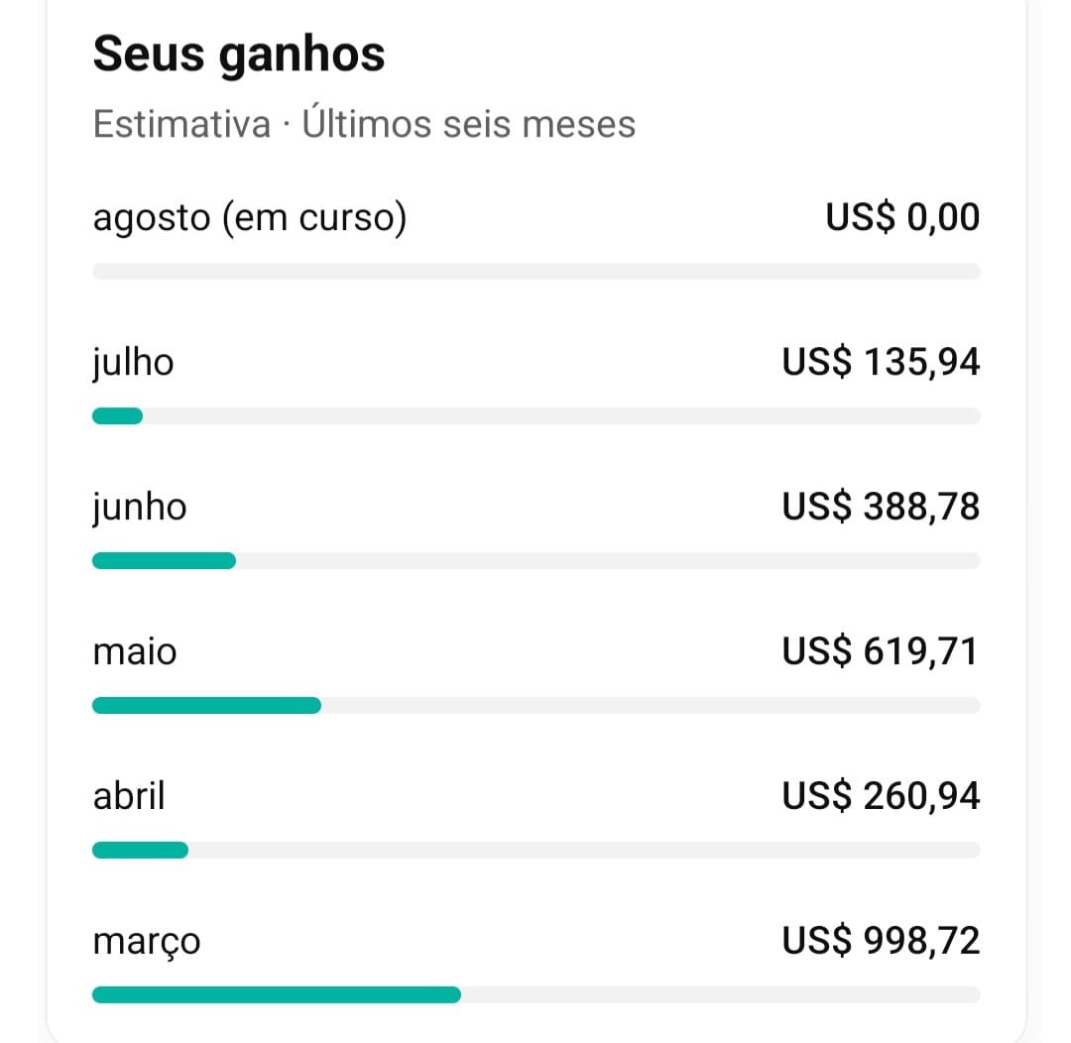The image size is (1071, 1043).
Task: Select the julho month label
Action: pos(133,363)
